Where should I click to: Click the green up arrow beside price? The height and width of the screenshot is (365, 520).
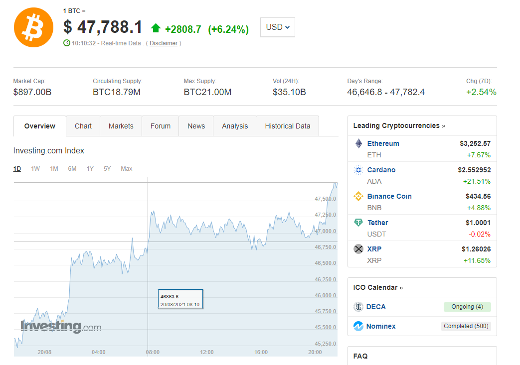156,28
